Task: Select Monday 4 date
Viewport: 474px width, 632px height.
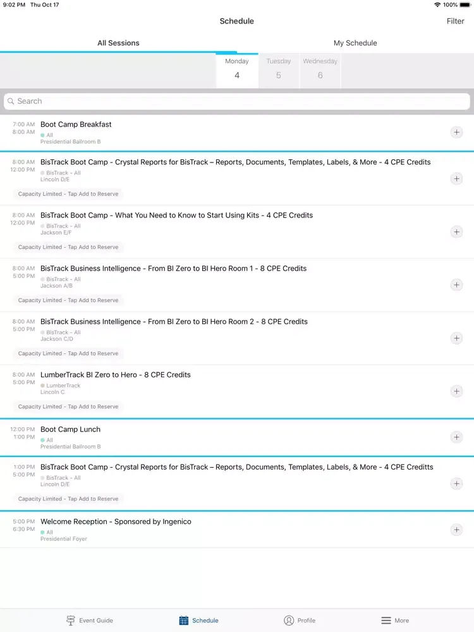Action: (x=237, y=71)
